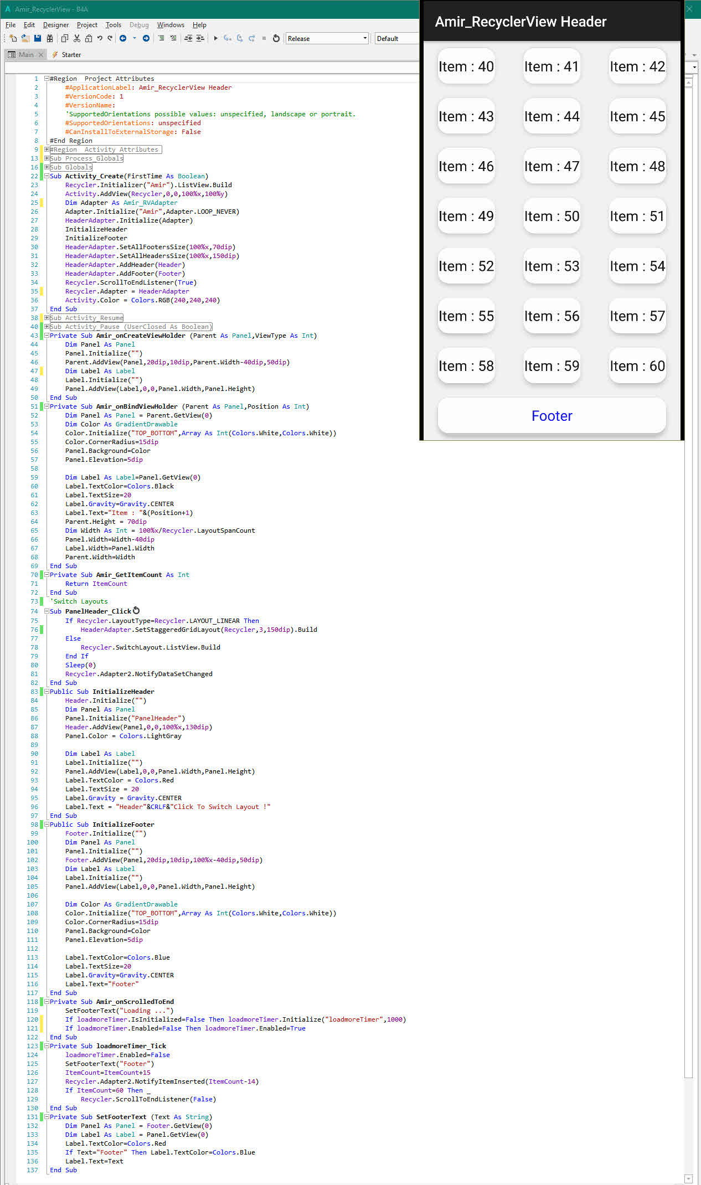Open the Tools menu

[114, 25]
